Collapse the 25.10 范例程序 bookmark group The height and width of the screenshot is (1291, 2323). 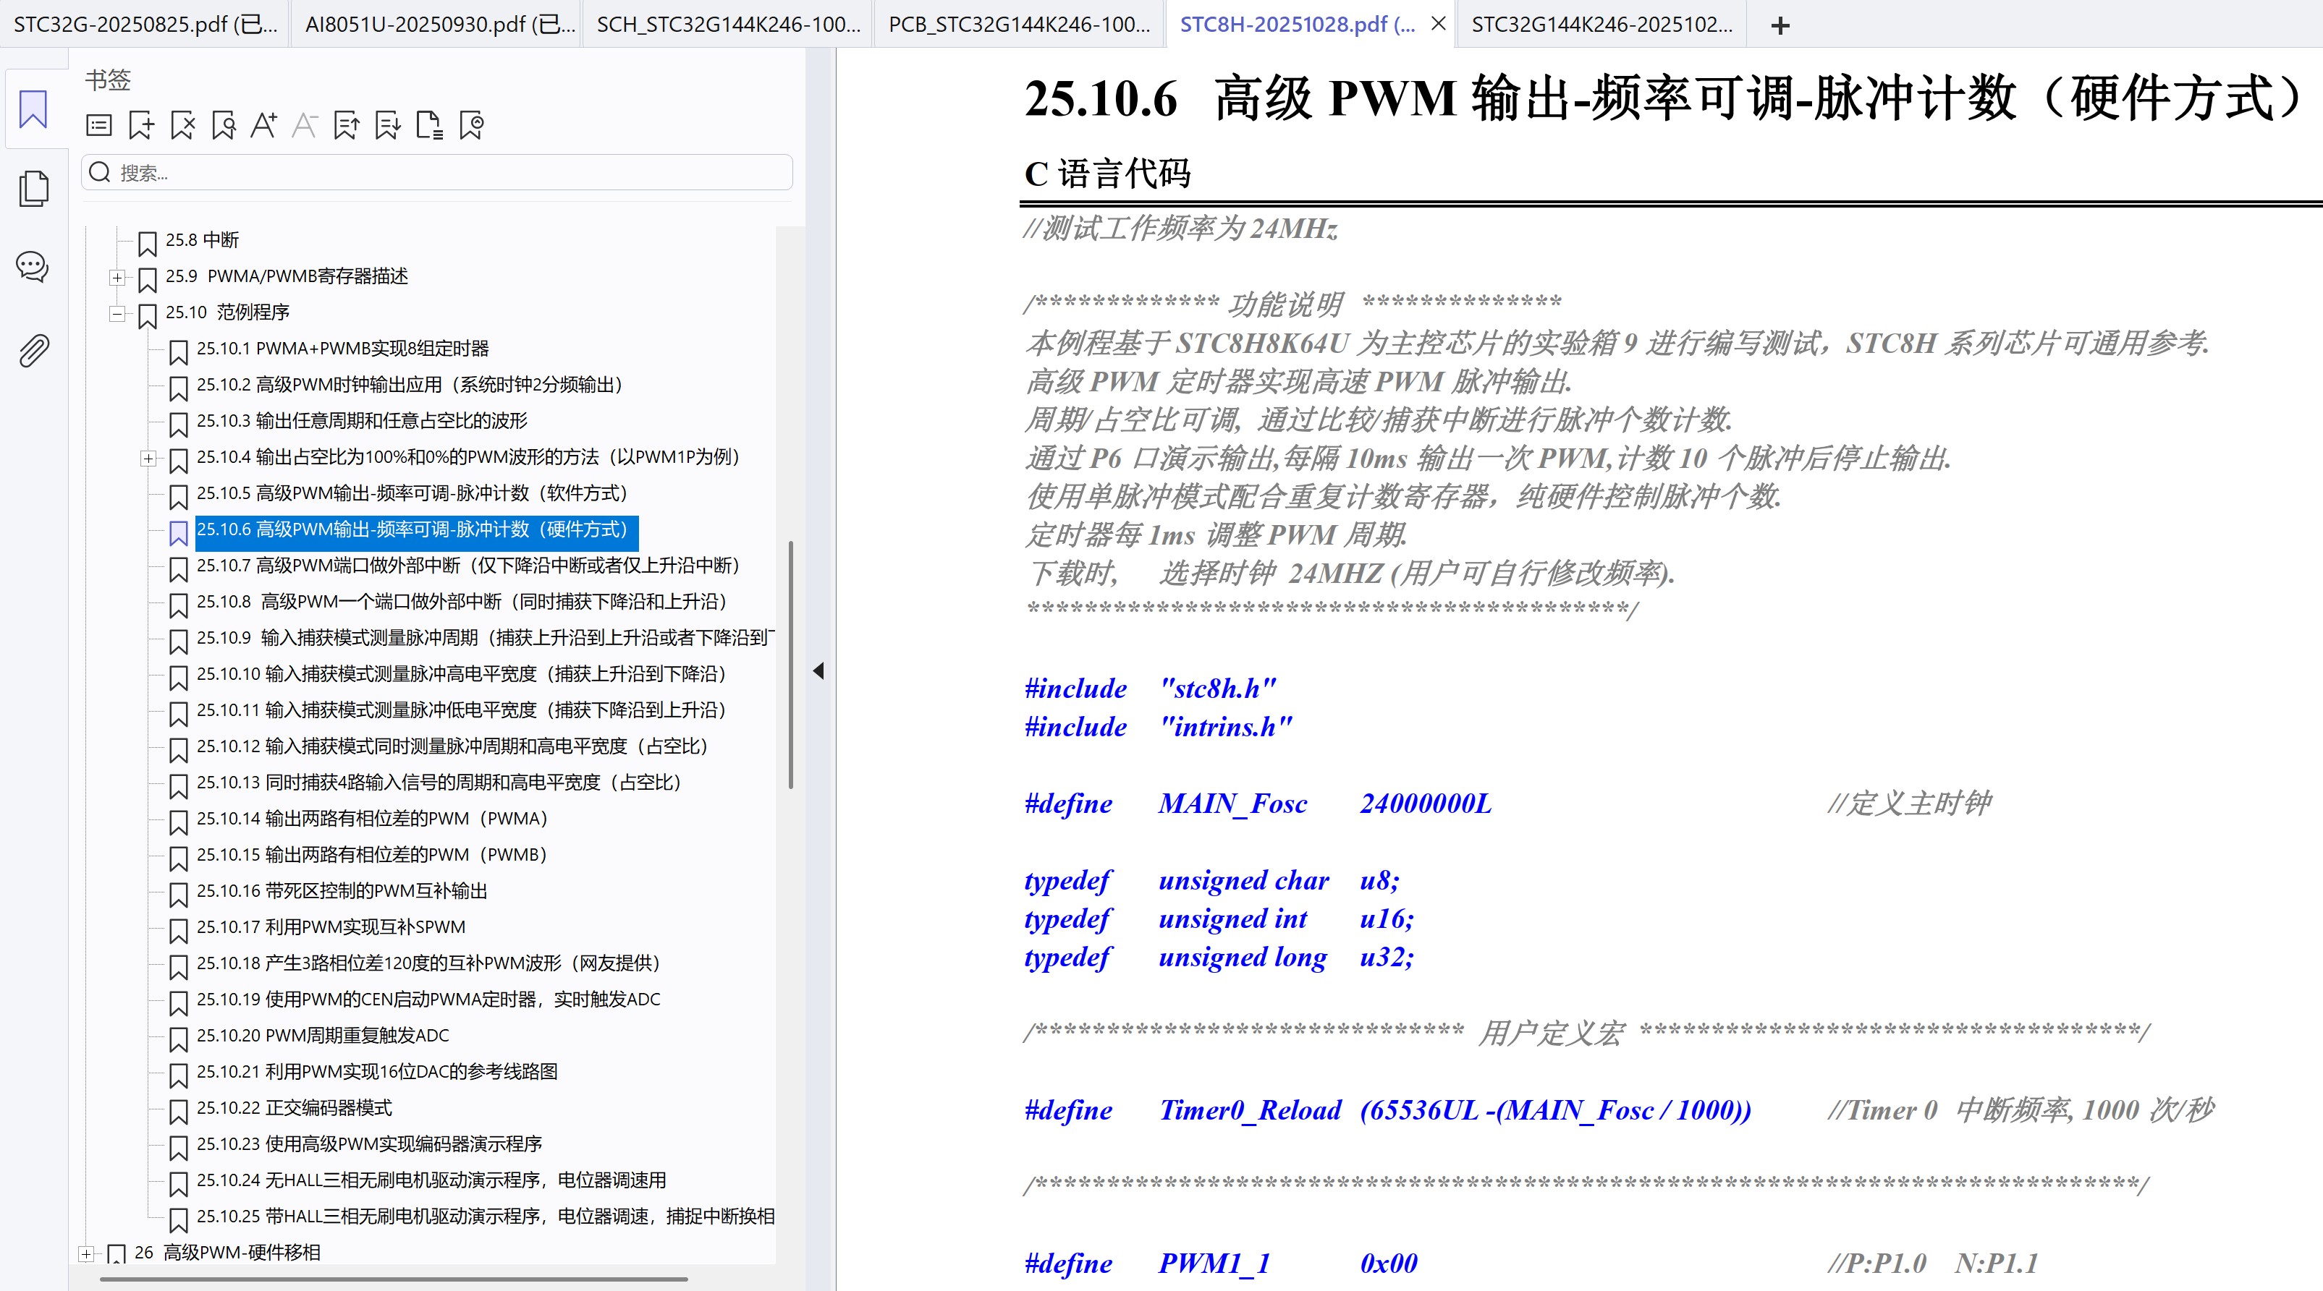(117, 315)
